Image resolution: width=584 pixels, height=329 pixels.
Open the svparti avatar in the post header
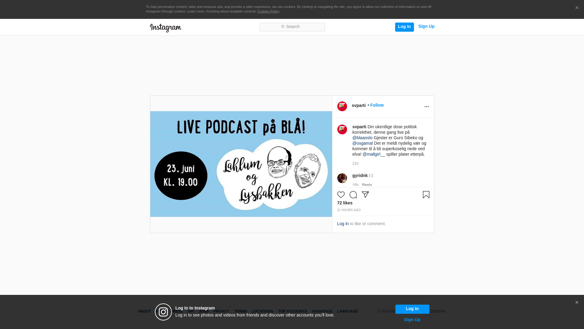tap(342, 106)
